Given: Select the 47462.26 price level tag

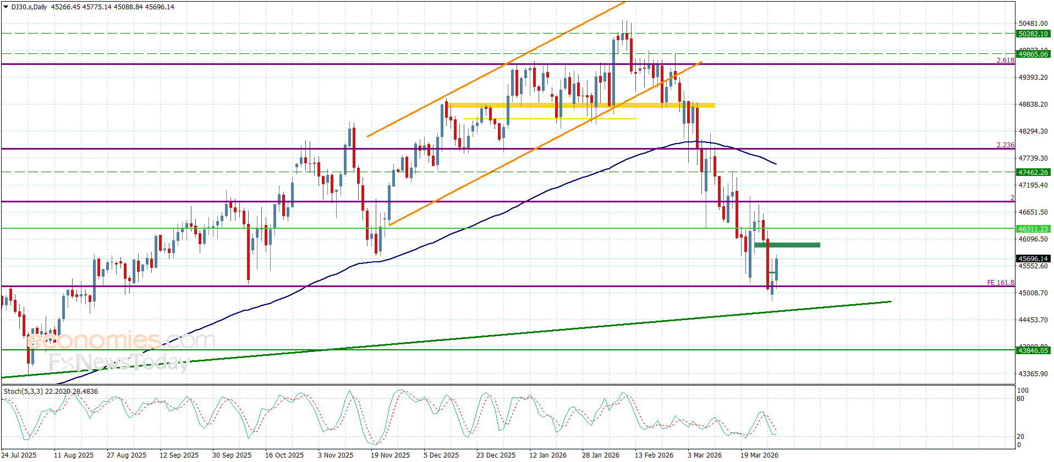Looking at the screenshot, I should click(1033, 172).
